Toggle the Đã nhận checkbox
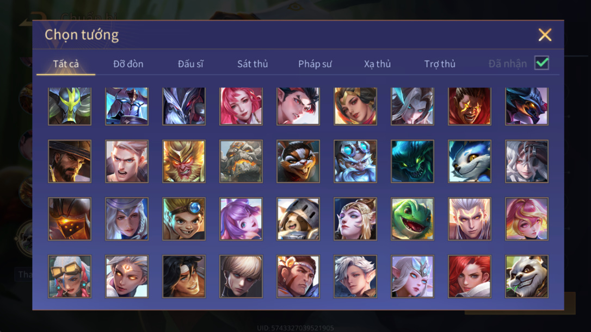Viewport: 591px width, 332px height. coord(541,63)
